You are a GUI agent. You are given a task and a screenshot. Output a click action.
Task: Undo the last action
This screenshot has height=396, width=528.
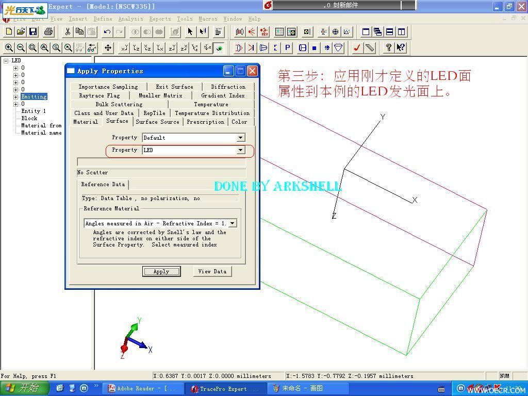coord(107,31)
